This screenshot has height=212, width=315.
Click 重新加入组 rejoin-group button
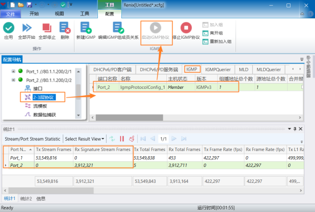[217, 42]
